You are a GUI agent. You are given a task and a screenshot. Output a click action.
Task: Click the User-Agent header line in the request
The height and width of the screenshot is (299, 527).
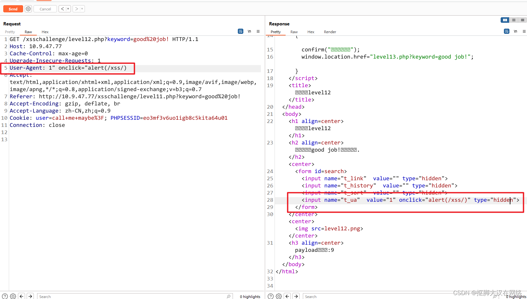click(68, 68)
